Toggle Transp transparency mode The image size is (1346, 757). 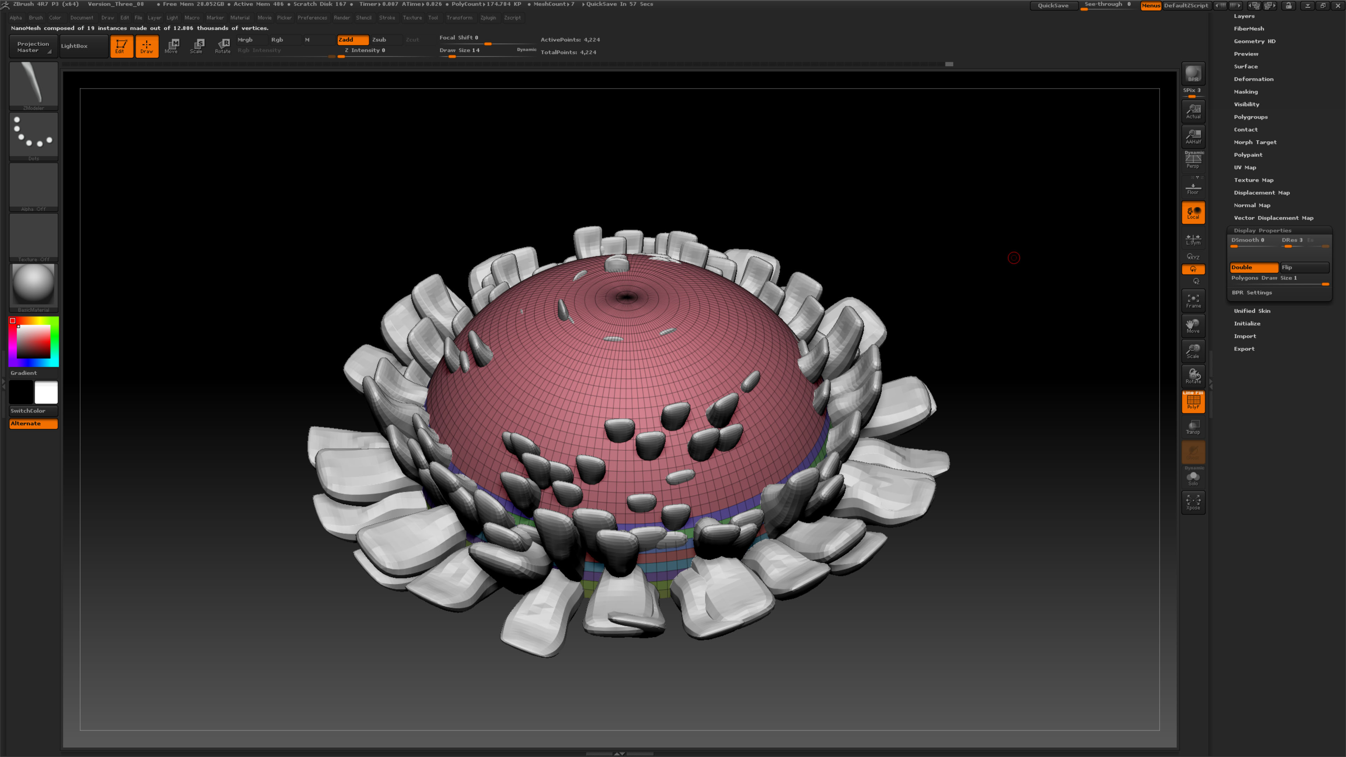(x=1193, y=427)
